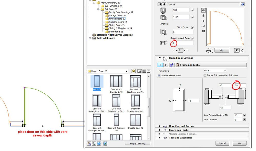Open the Frame and Leaf page dropdown
The width and height of the screenshot is (256, 151).
tap(211, 65)
